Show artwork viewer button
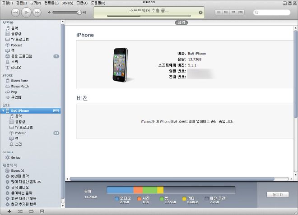This screenshot has height=215, width=298. [42, 211]
